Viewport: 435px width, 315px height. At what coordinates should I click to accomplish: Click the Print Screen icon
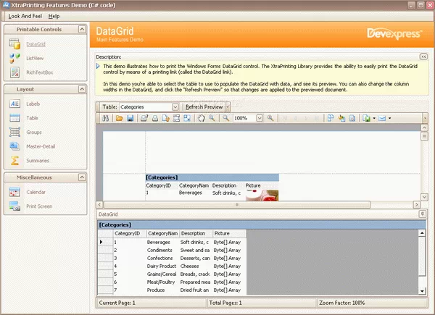click(x=14, y=206)
